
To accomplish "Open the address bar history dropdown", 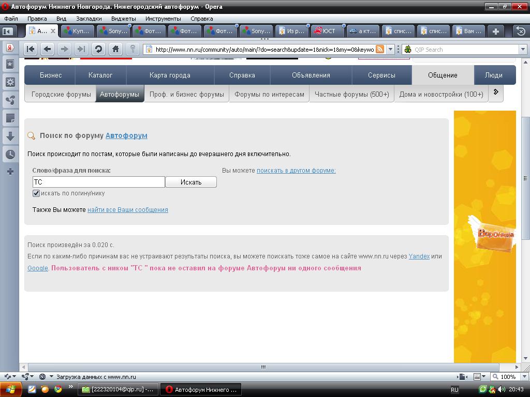I will click(x=390, y=50).
